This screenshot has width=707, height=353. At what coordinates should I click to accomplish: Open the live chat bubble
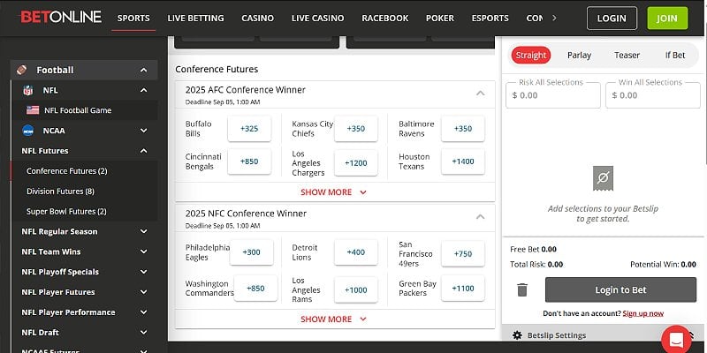tap(676, 339)
